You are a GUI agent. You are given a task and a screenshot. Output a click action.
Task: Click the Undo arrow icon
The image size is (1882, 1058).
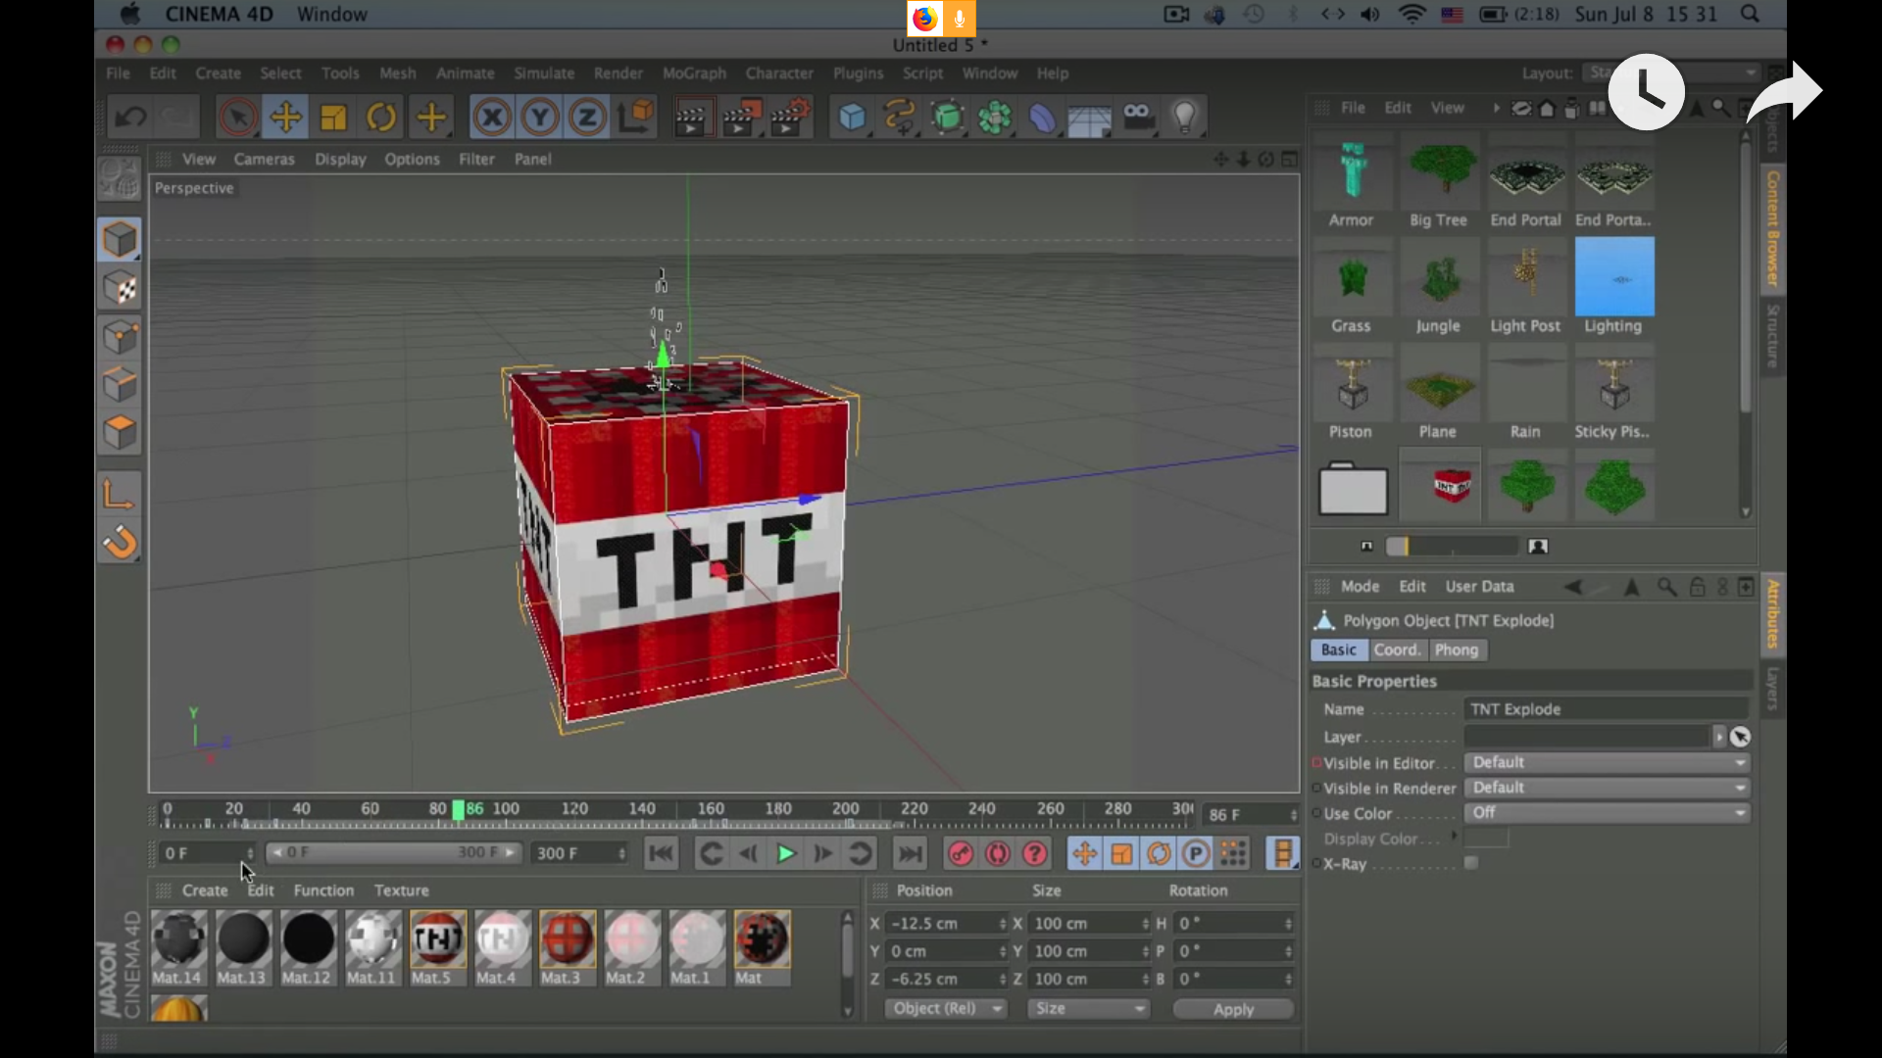[130, 118]
